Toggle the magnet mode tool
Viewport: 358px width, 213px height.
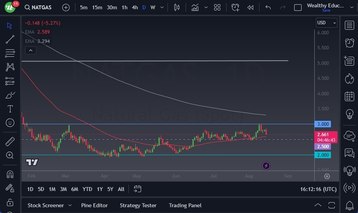10,174
